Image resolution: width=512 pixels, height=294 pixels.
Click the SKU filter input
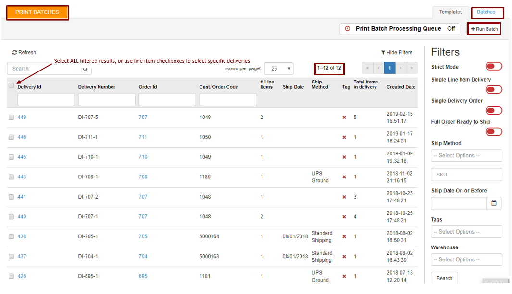(466, 175)
